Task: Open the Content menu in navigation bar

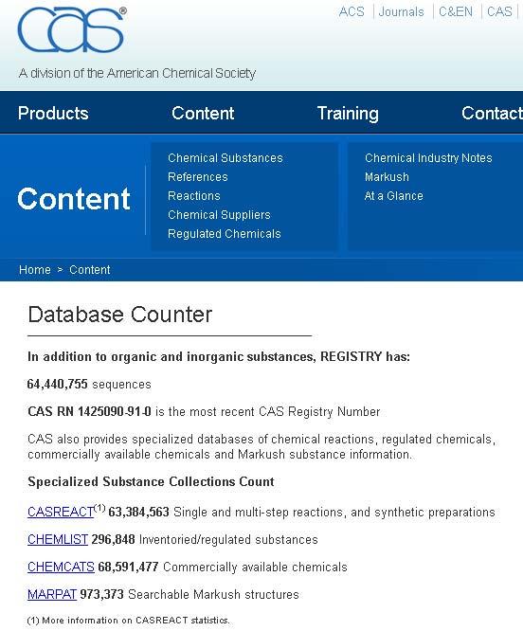Action: point(203,113)
